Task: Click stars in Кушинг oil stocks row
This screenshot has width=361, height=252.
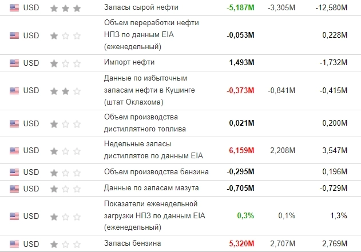Action: pos(65,90)
